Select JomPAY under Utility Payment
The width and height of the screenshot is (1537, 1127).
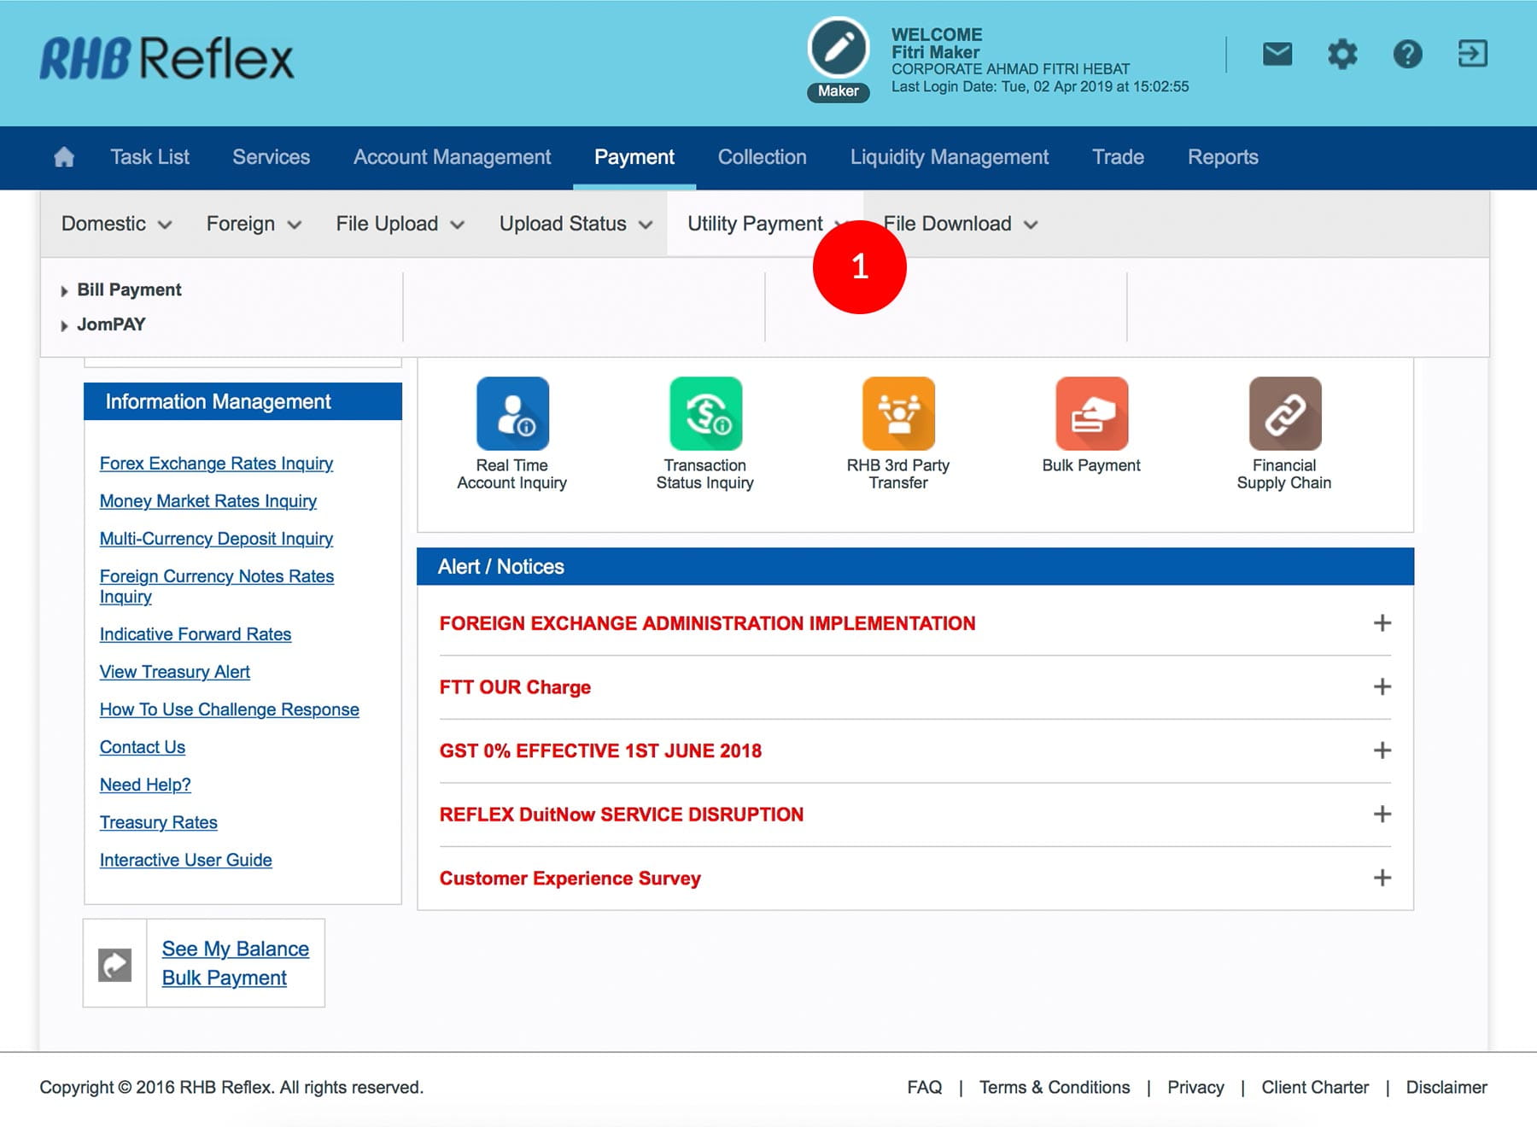pos(111,324)
